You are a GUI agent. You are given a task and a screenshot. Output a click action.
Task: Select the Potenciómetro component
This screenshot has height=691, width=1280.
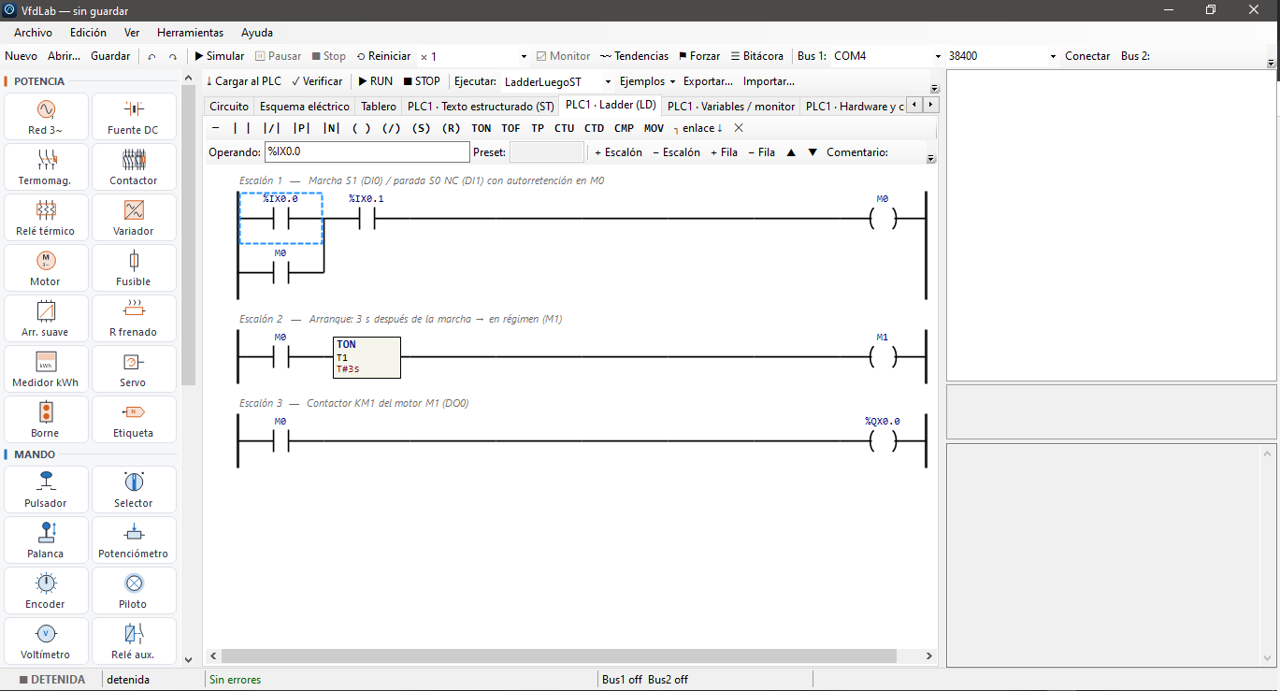(x=134, y=540)
